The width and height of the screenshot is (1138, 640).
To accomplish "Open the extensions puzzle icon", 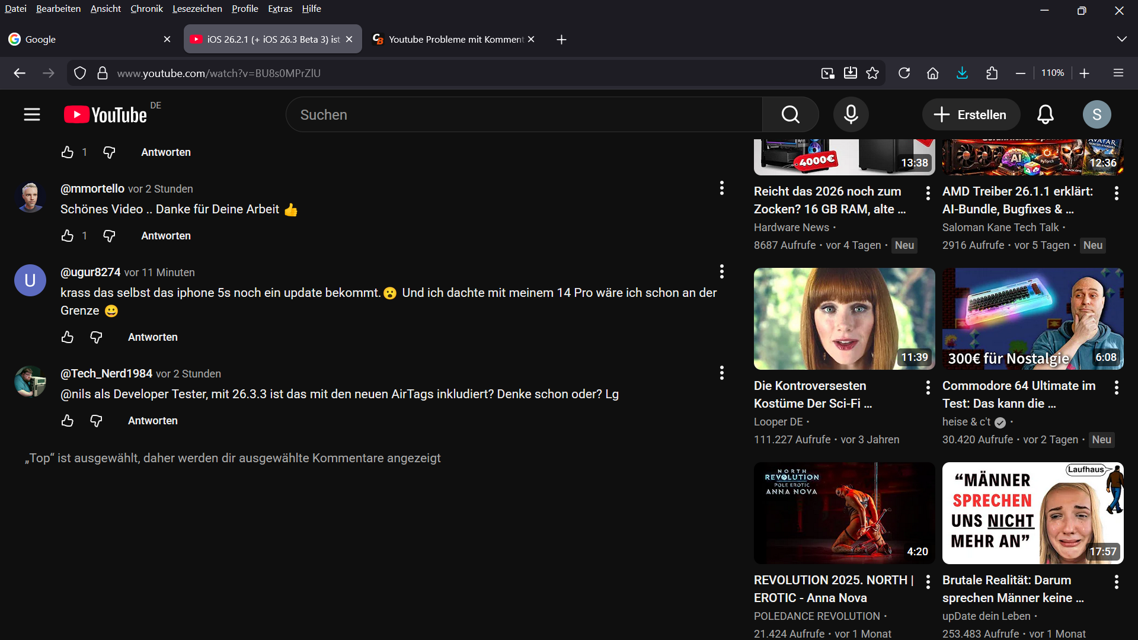I will point(992,73).
